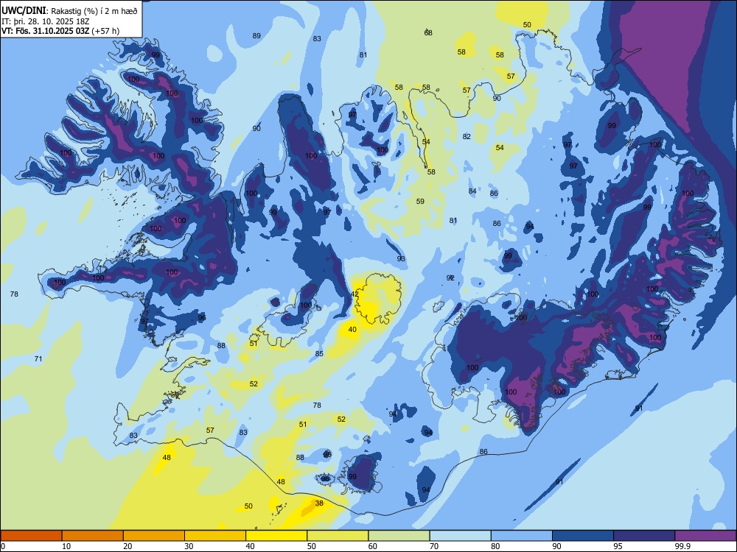Screen dimensions: 737x552
Task: Click the '70' legend tick label
Action: [x=434, y=546]
